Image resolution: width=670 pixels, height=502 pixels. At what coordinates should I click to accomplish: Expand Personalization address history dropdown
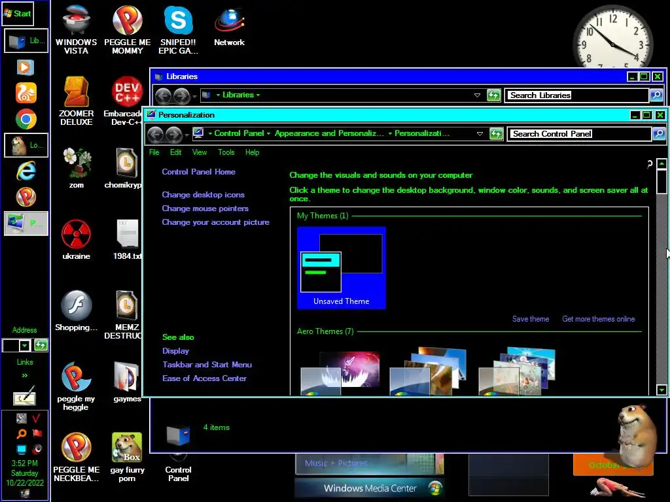pyautogui.click(x=480, y=133)
